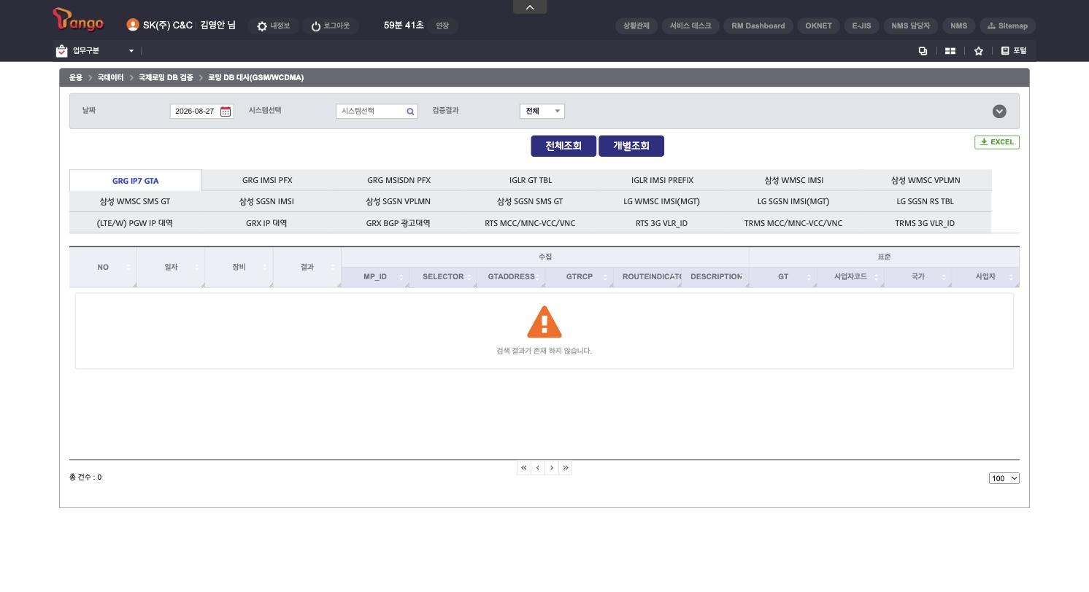This screenshot has width=1089, height=592.
Task: Sort by the 일자 column header
Action: click(x=171, y=267)
